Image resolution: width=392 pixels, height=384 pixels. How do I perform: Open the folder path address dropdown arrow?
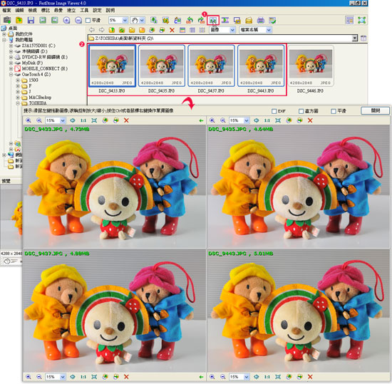[355, 38]
